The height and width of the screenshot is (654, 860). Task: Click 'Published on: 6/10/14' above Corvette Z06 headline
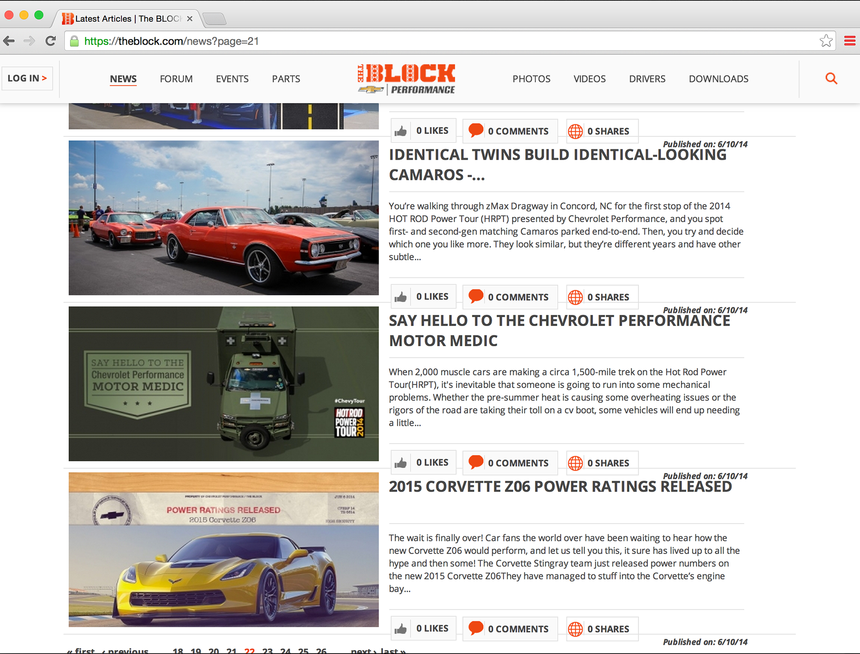coord(705,476)
